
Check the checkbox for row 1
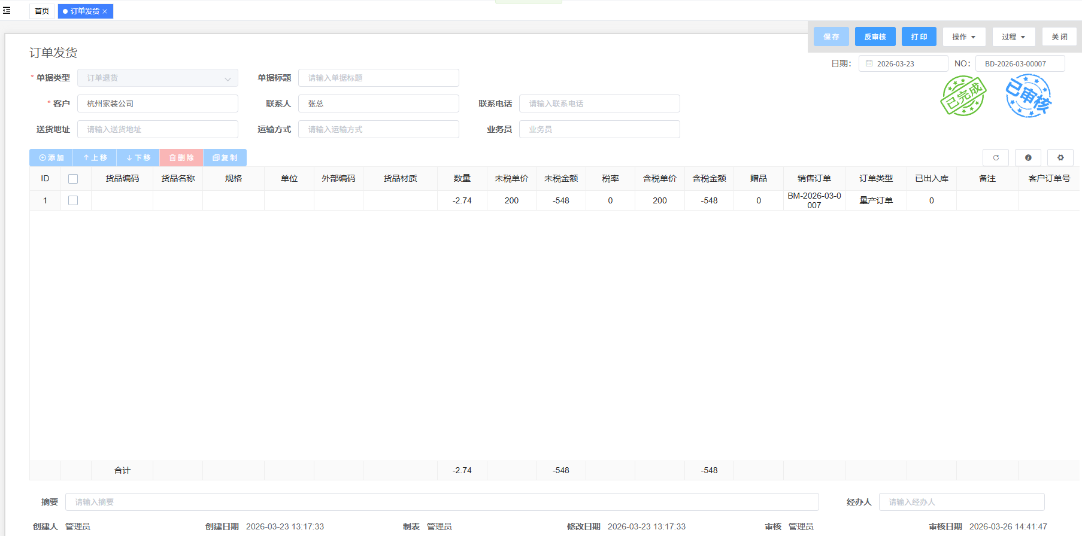tap(73, 200)
